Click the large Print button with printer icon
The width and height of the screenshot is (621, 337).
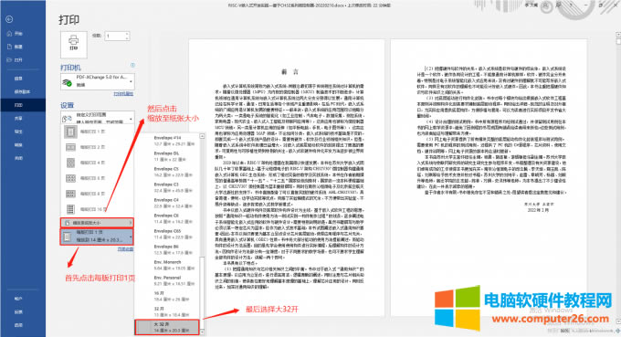pos(74,45)
